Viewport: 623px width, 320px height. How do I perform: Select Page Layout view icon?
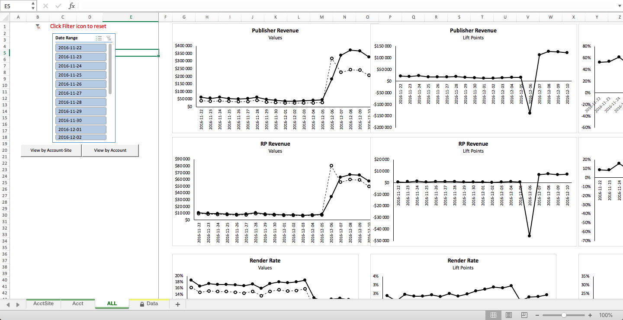509,315
